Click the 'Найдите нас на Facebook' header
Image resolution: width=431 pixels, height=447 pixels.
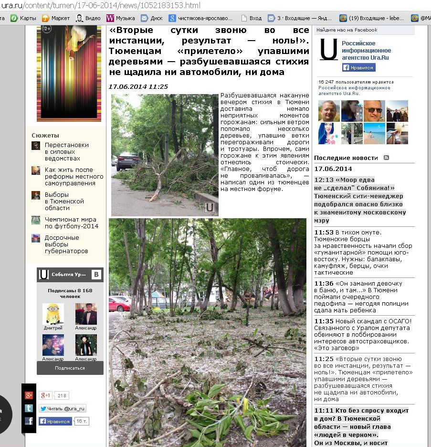[347, 30]
